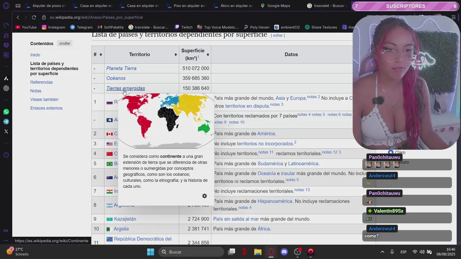Screen dimensions: 461x259
Task: Open Top Voice Models bookmark
Action: point(218,27)
